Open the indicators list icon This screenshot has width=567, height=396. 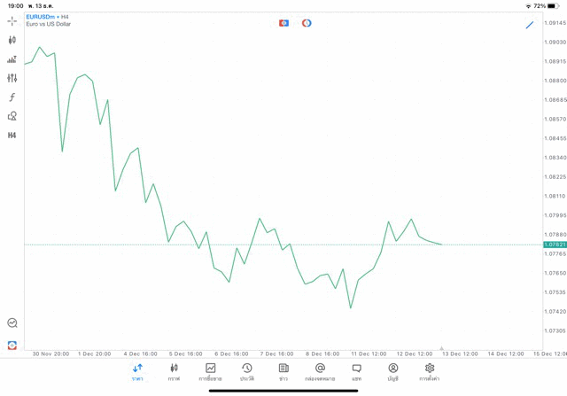tap(12, 59)
